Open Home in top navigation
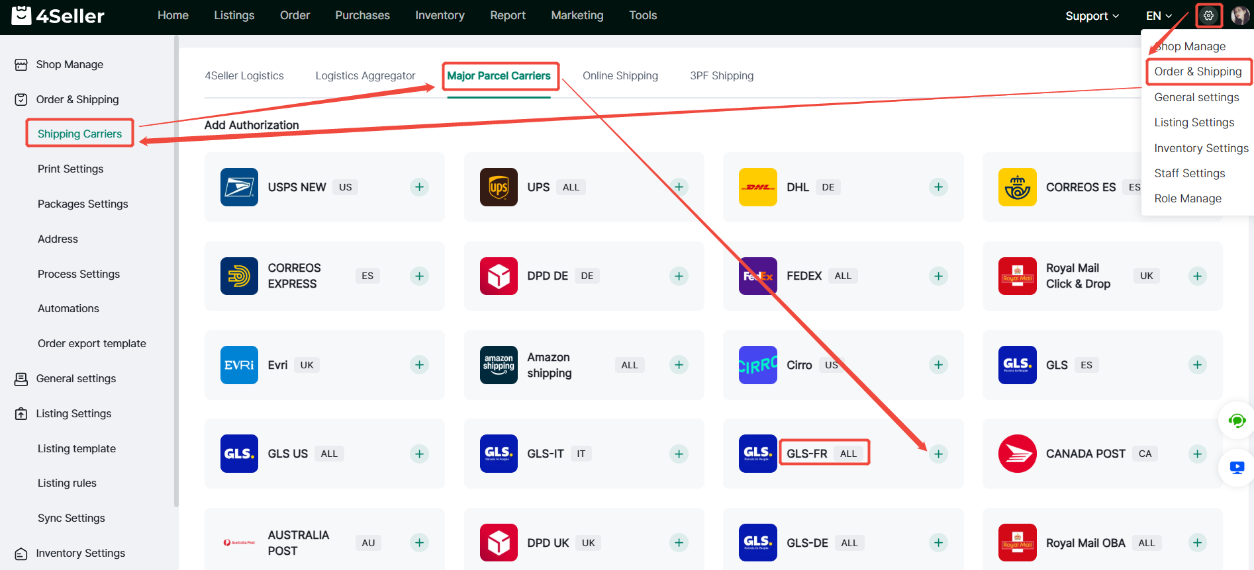Image resolution: width=1254 pixels, height=570 pixels. coord(173,15)
